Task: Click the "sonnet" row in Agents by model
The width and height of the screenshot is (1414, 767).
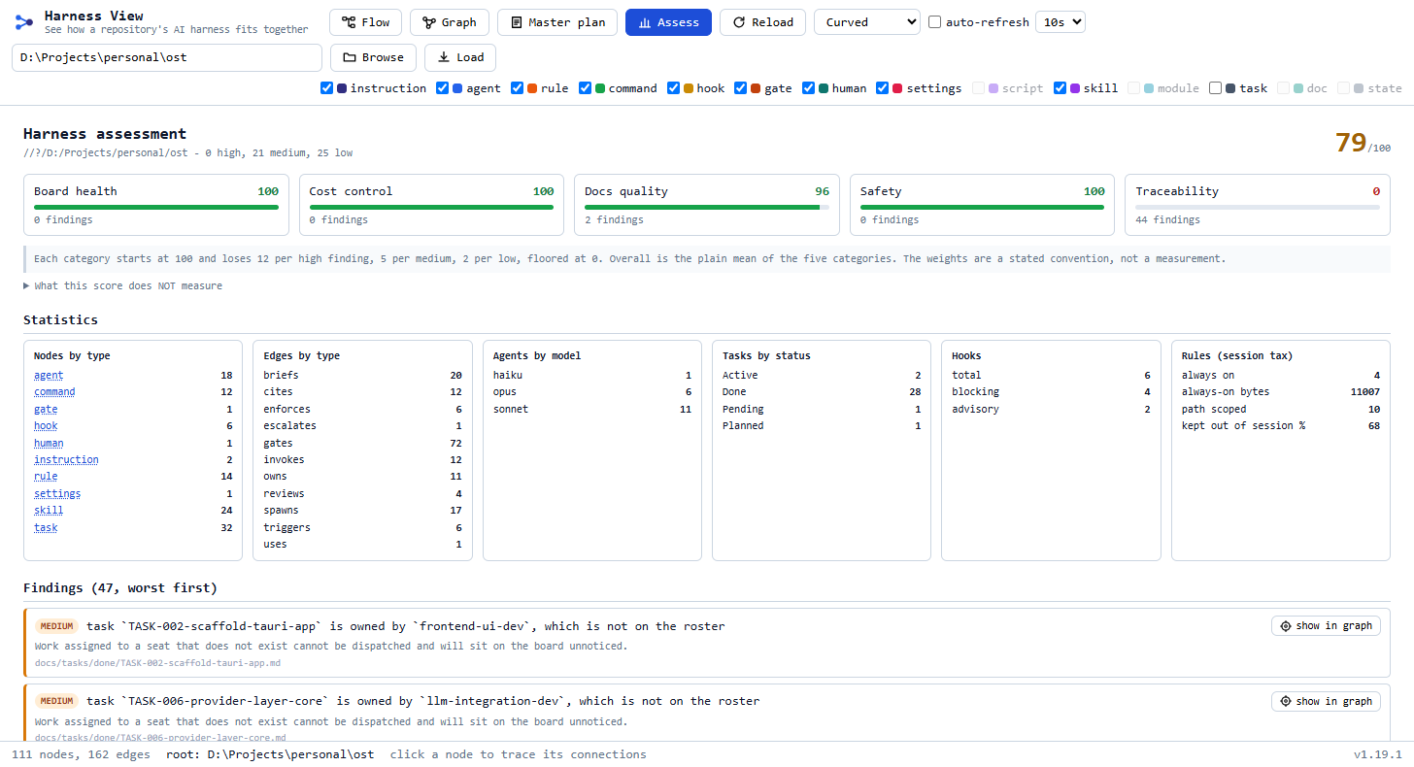Action: (x=590, y=410)
